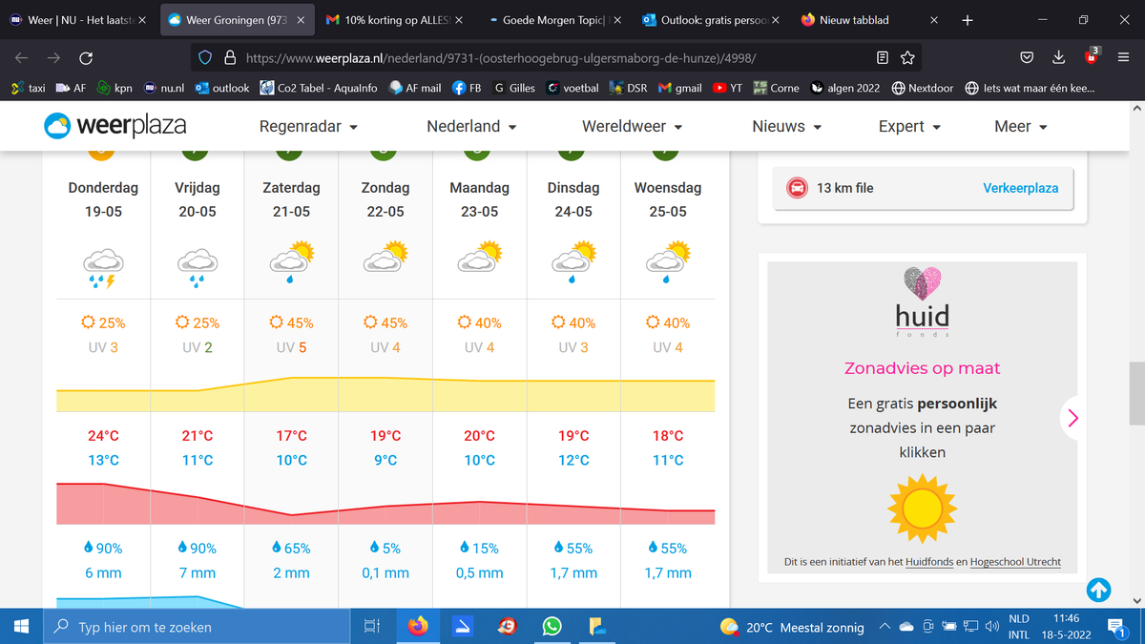Screen dimensions: 1145x644
Task: Click the page vertical scrollbar thumb
Action: click(1135, 392)
